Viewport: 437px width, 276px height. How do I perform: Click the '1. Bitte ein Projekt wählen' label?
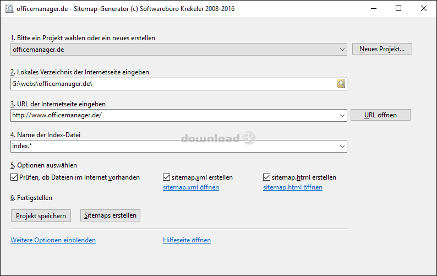83,38
